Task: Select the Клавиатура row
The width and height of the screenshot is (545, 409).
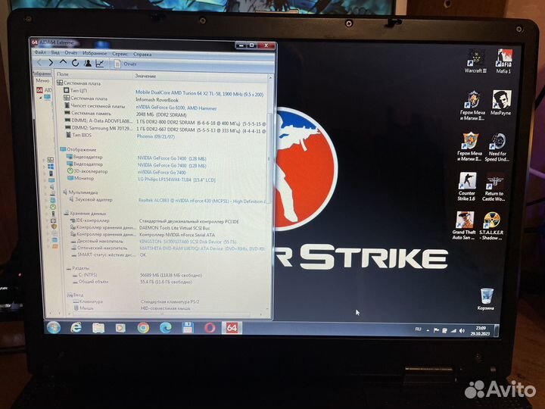Action: 170,301
